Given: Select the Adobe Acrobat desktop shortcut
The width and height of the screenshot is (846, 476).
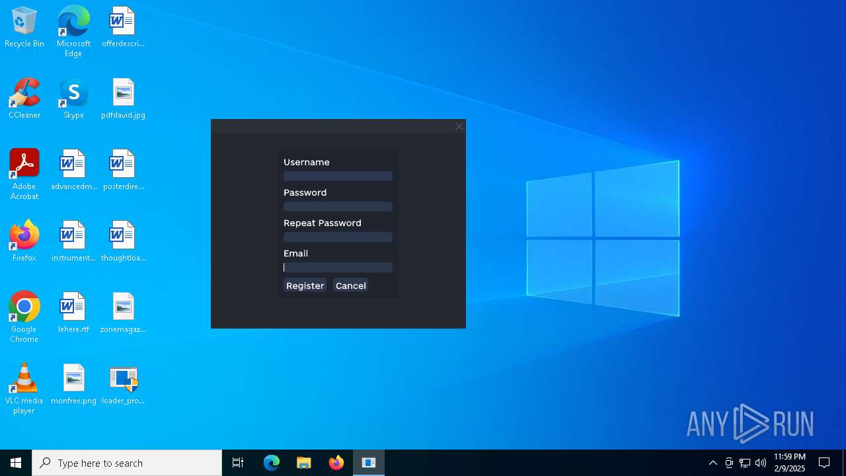Looking at the screenshot, I should (24, 174).
